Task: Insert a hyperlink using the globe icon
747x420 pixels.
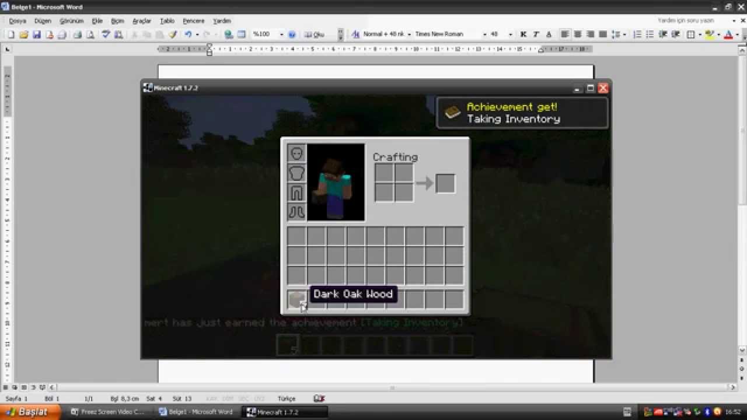Action: (x=229, y=34)
